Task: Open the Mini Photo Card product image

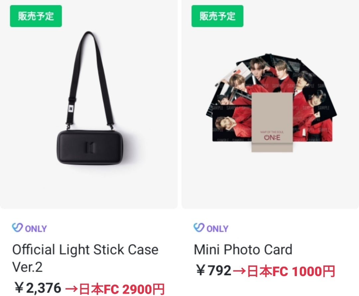Action: [270, 104]
